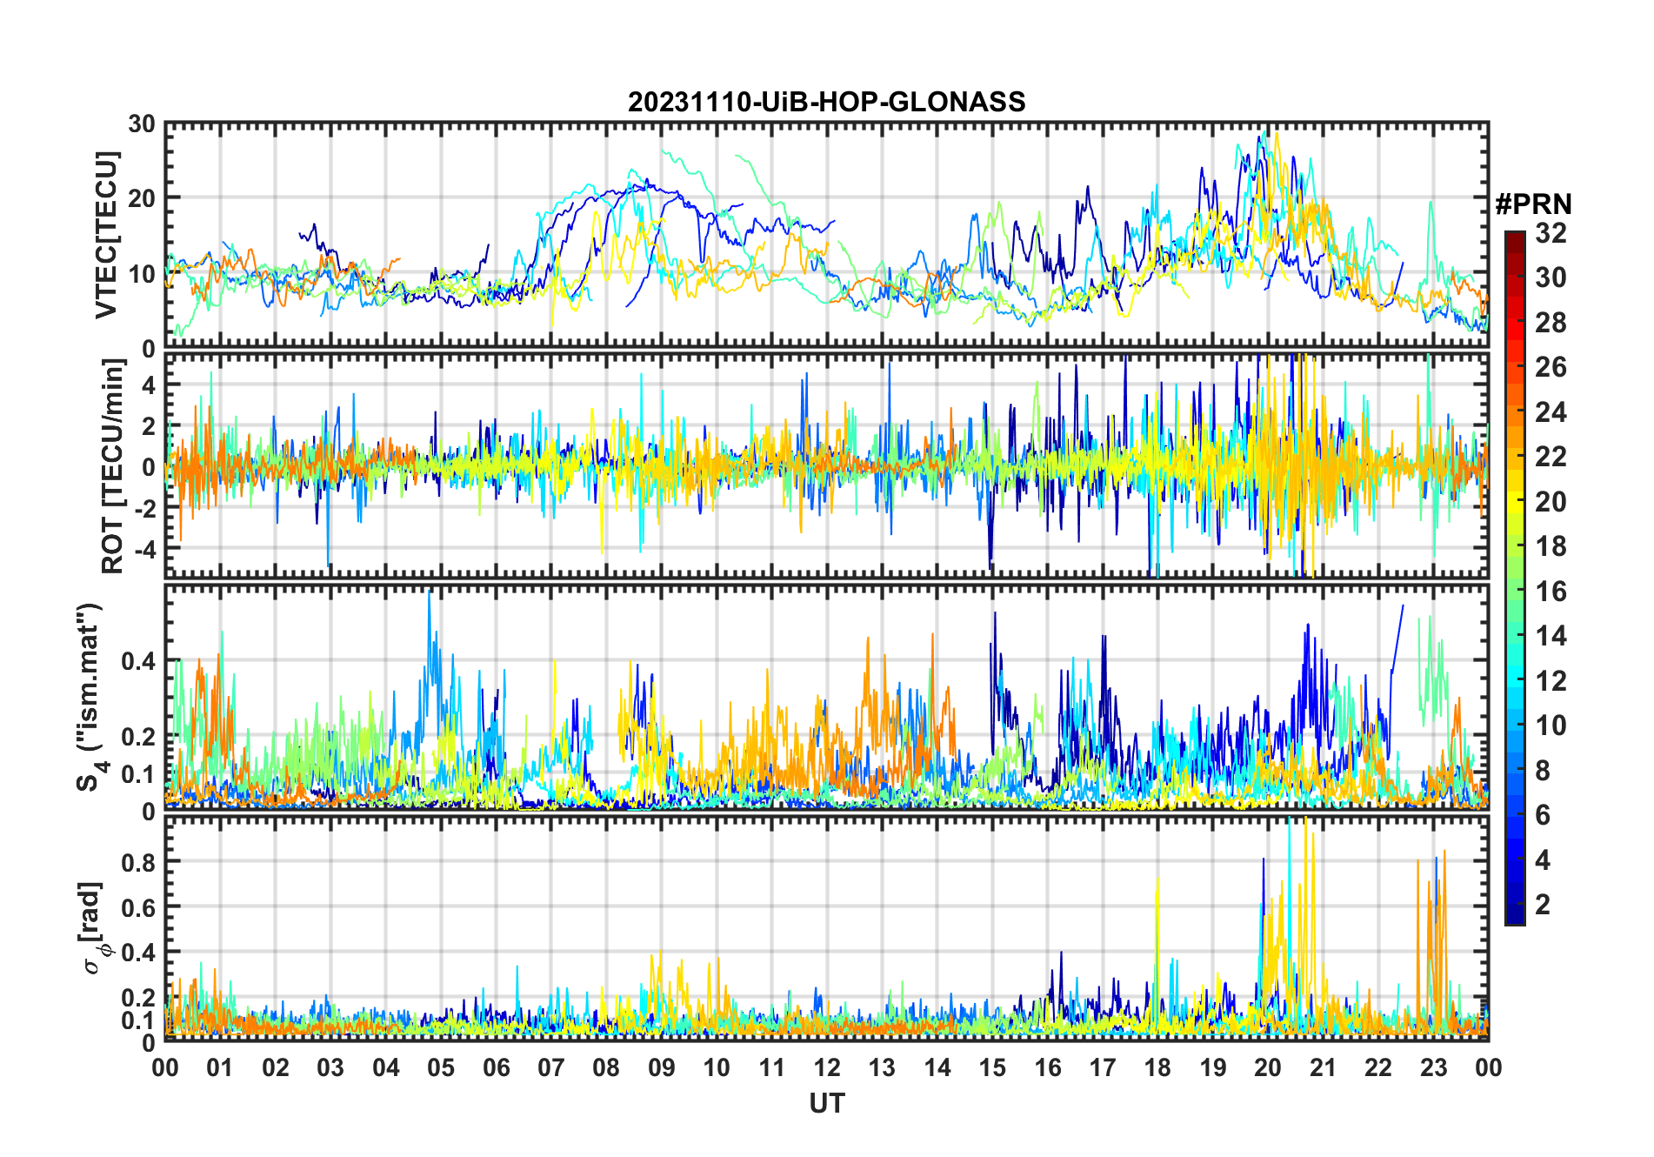Click sigma-phi panel y-tick label 0.6
This screenshot has height=1157, width=1654.
139,907
